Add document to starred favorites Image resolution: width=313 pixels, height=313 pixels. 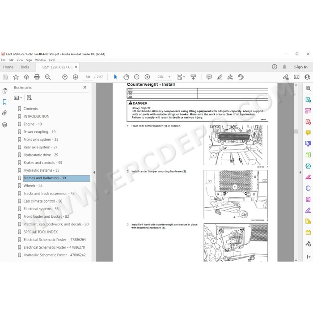16,77
